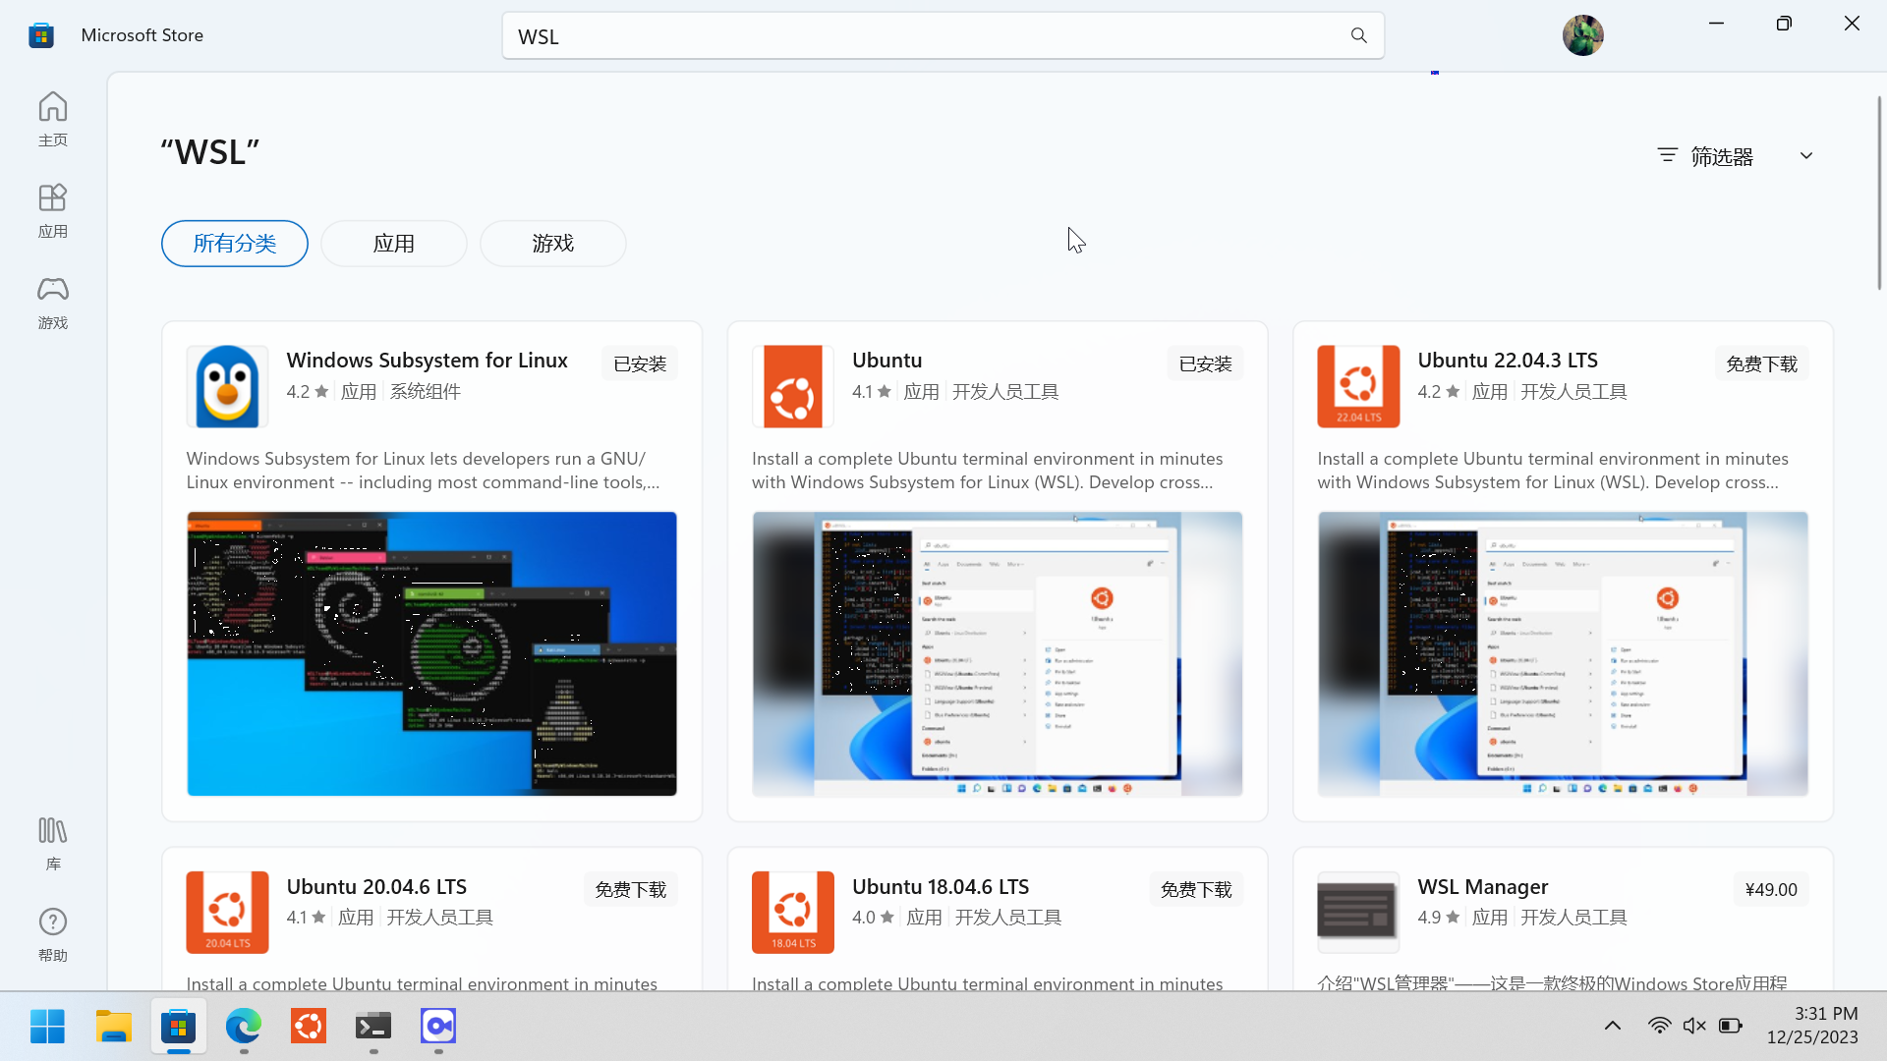Screen dimensions: 1887x1061
Task: Click the Ubuntu description text 'Install a complete Ubuntu...'
Action: 987,471
